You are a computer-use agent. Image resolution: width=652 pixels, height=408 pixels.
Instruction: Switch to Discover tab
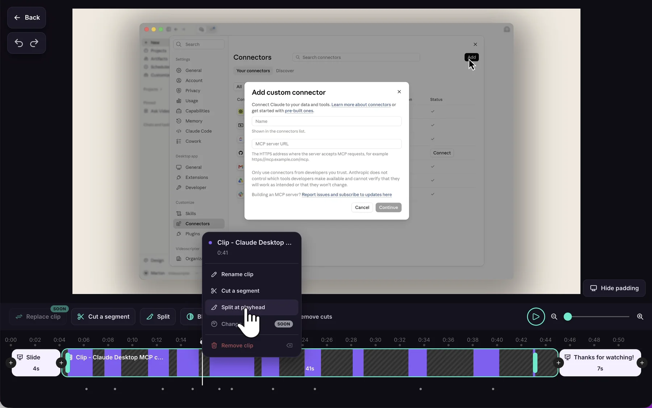285,71
